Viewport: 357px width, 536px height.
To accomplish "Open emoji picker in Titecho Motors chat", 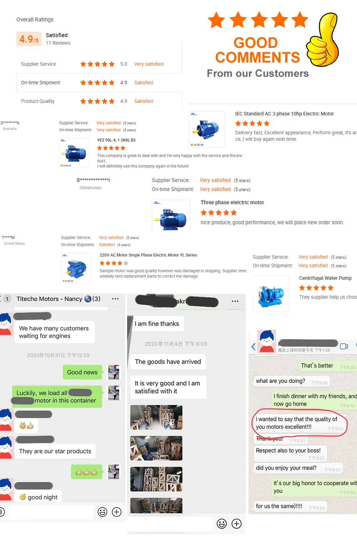I will [x=102, y=512].
